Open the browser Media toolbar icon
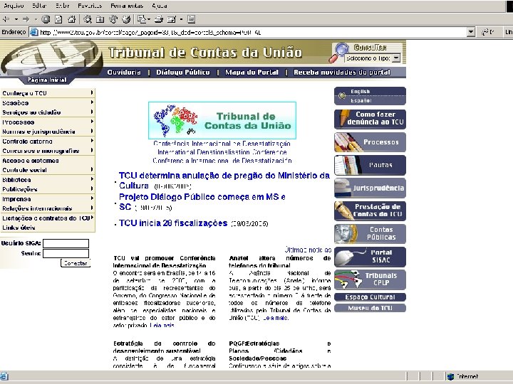Screen dimensions: 513x384 (x=113, y=19)
